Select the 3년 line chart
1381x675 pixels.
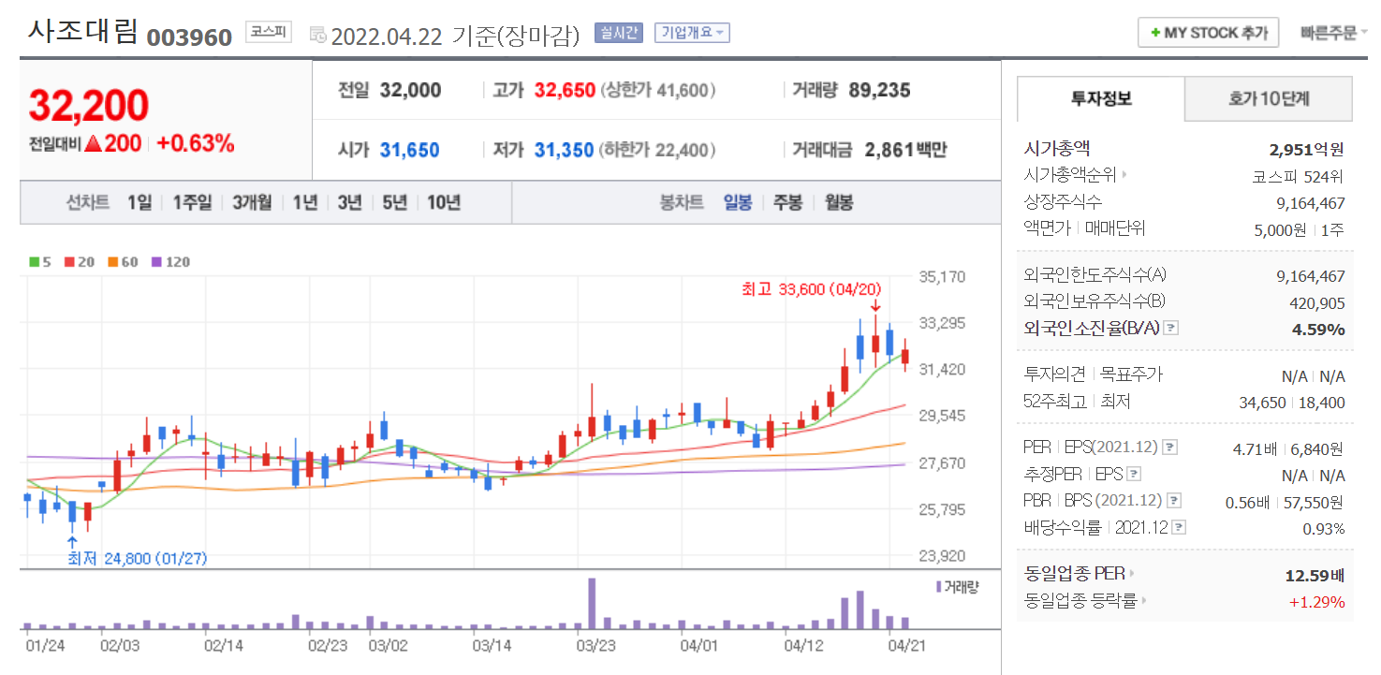click(x=350, y=202)
